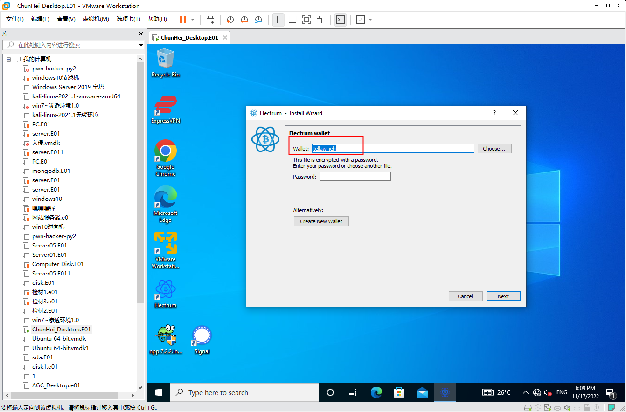Open the 编辑(E) menu
This screenshot has height=412, width=626.
pyautogui.click(x=40, y=19)
